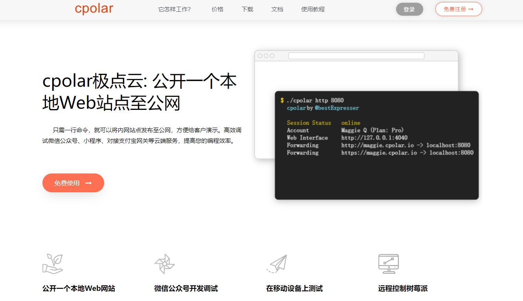Click the plant-in-hand icon
Image resolution: width=523 pixels, height=301 pixels.
53,264
